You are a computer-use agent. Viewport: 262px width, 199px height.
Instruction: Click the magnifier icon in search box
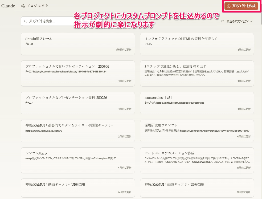point(25,21)
